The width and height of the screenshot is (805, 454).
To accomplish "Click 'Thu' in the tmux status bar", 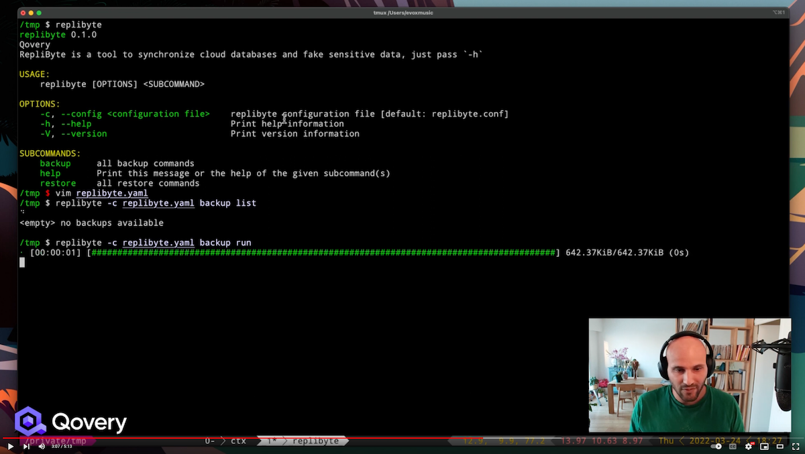I will pyautogui.click(x=665, y=441).
